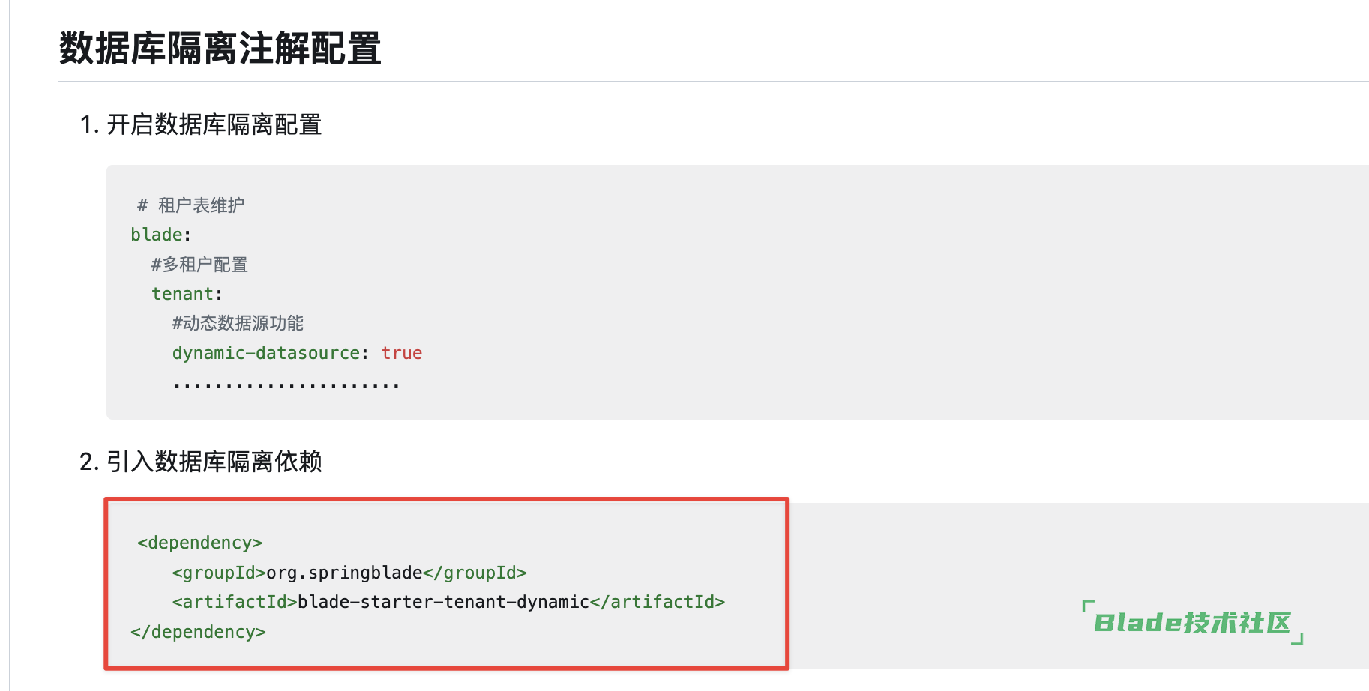The height and width of the screenshot is (691, 1369).
Task: Click the red true value
Action: tap(402, 353)
